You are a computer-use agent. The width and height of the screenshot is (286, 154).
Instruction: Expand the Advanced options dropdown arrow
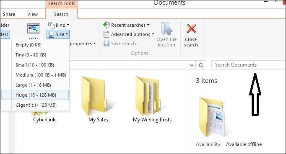coord(153,34)
